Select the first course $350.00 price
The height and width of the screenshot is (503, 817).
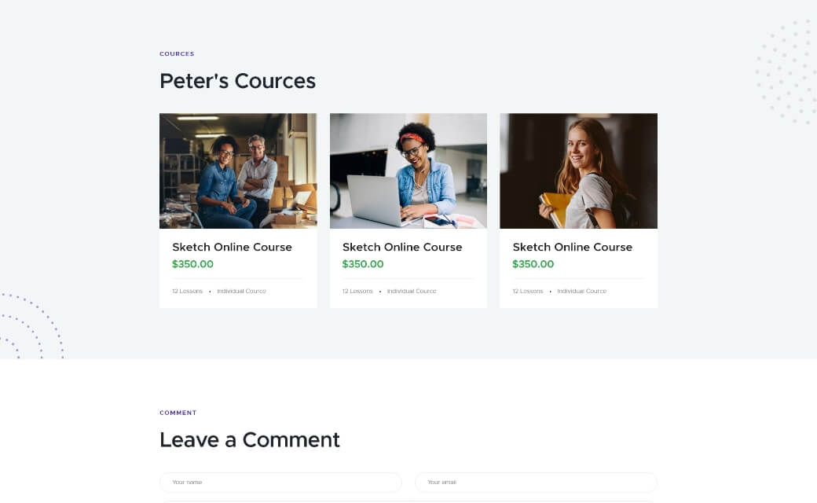point(192,264)
